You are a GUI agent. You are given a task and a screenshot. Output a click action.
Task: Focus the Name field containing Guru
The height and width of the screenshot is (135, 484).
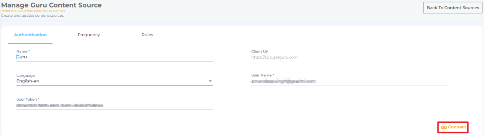click(x=114, y=57)
